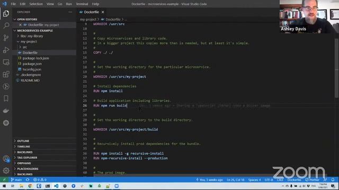Click line number 26 in the gutter
The image size is (339, 190).
[85, 106]
